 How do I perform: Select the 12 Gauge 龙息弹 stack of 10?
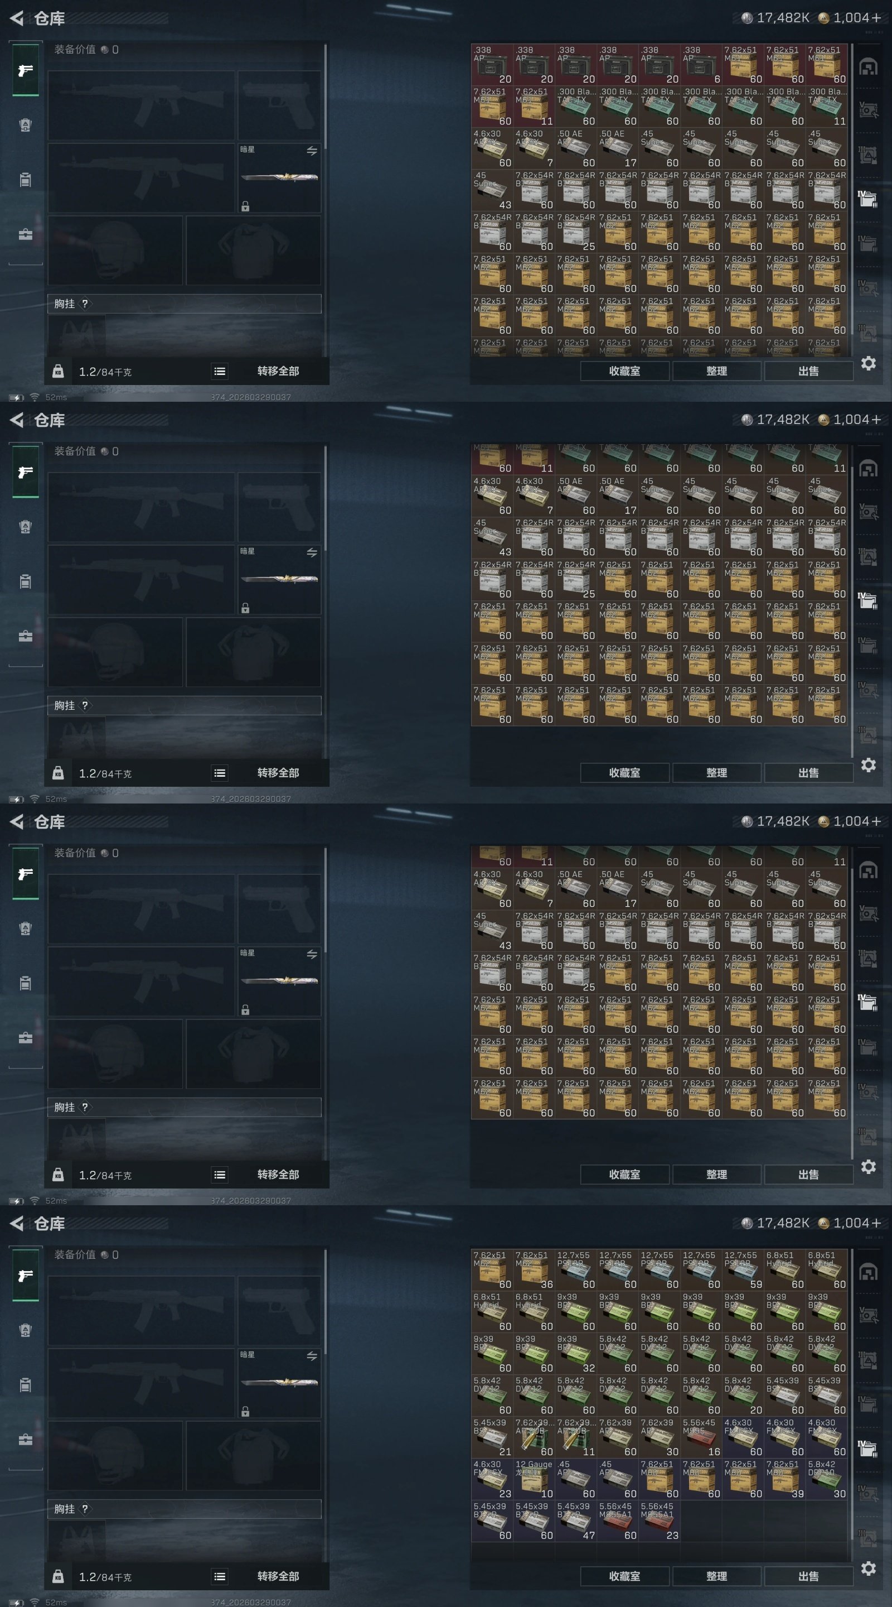pos(534,1479)
